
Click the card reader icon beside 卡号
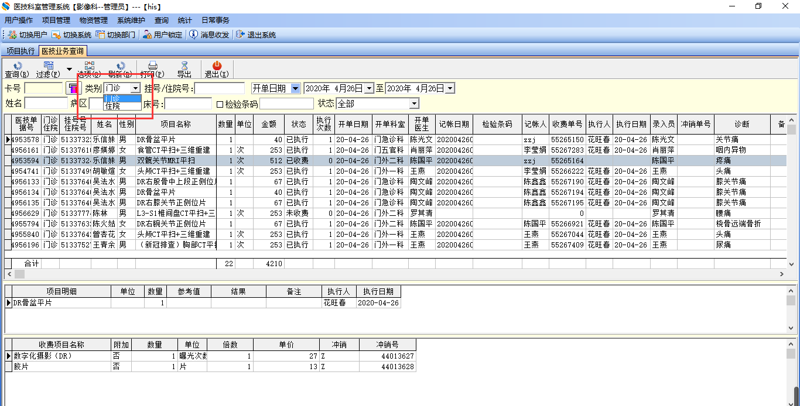(x=73, y=88)
